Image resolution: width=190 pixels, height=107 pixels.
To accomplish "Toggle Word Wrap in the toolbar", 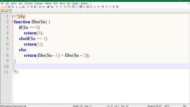I will (73, 7).
